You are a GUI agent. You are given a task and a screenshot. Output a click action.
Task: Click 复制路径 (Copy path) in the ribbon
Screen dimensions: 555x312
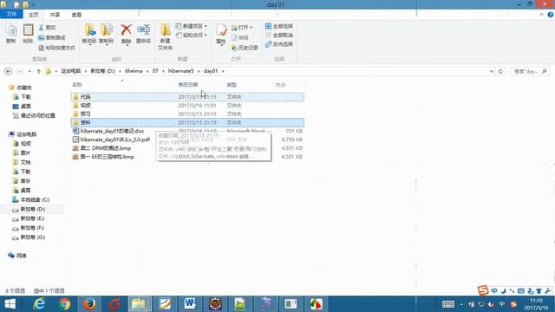tap(52, 37)
